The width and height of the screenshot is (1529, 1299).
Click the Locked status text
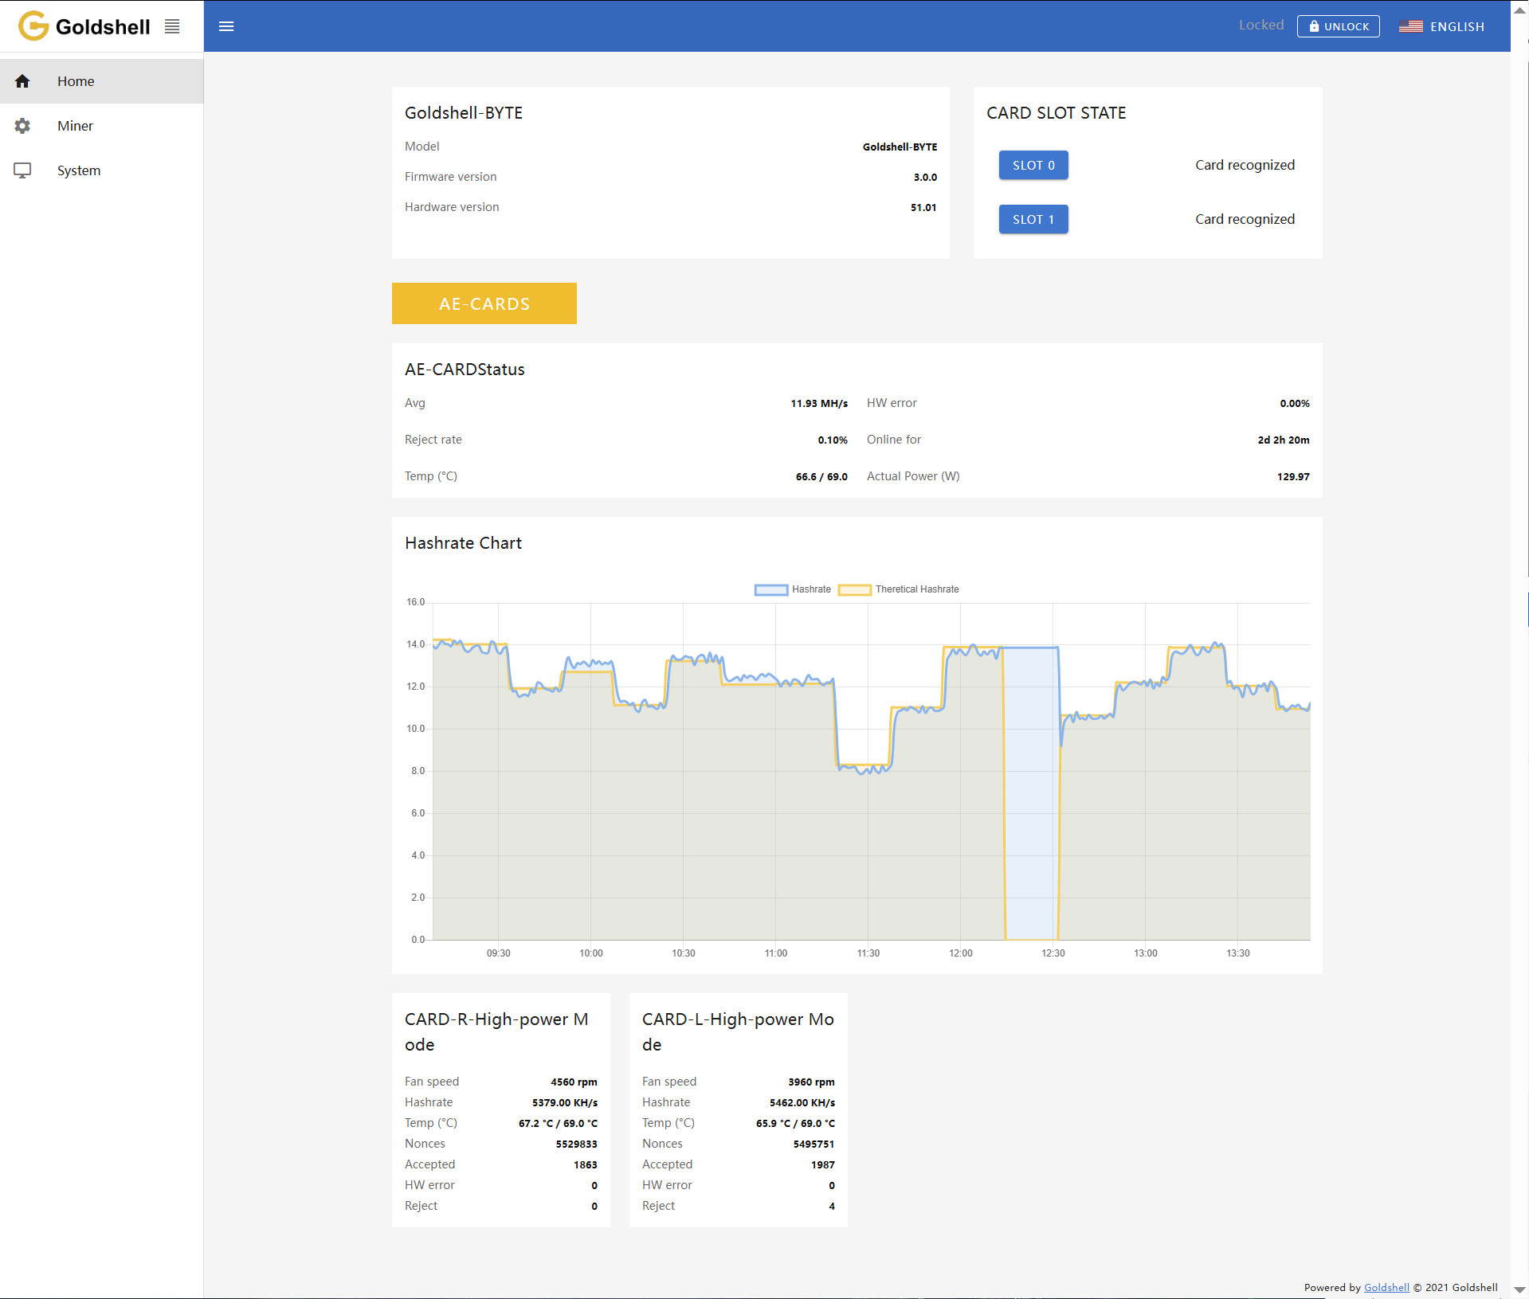coord(1261,25)
